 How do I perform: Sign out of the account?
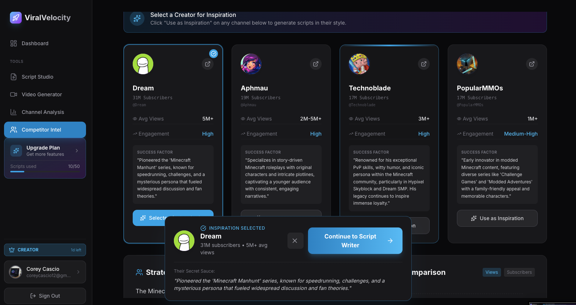tap(45, 296)
